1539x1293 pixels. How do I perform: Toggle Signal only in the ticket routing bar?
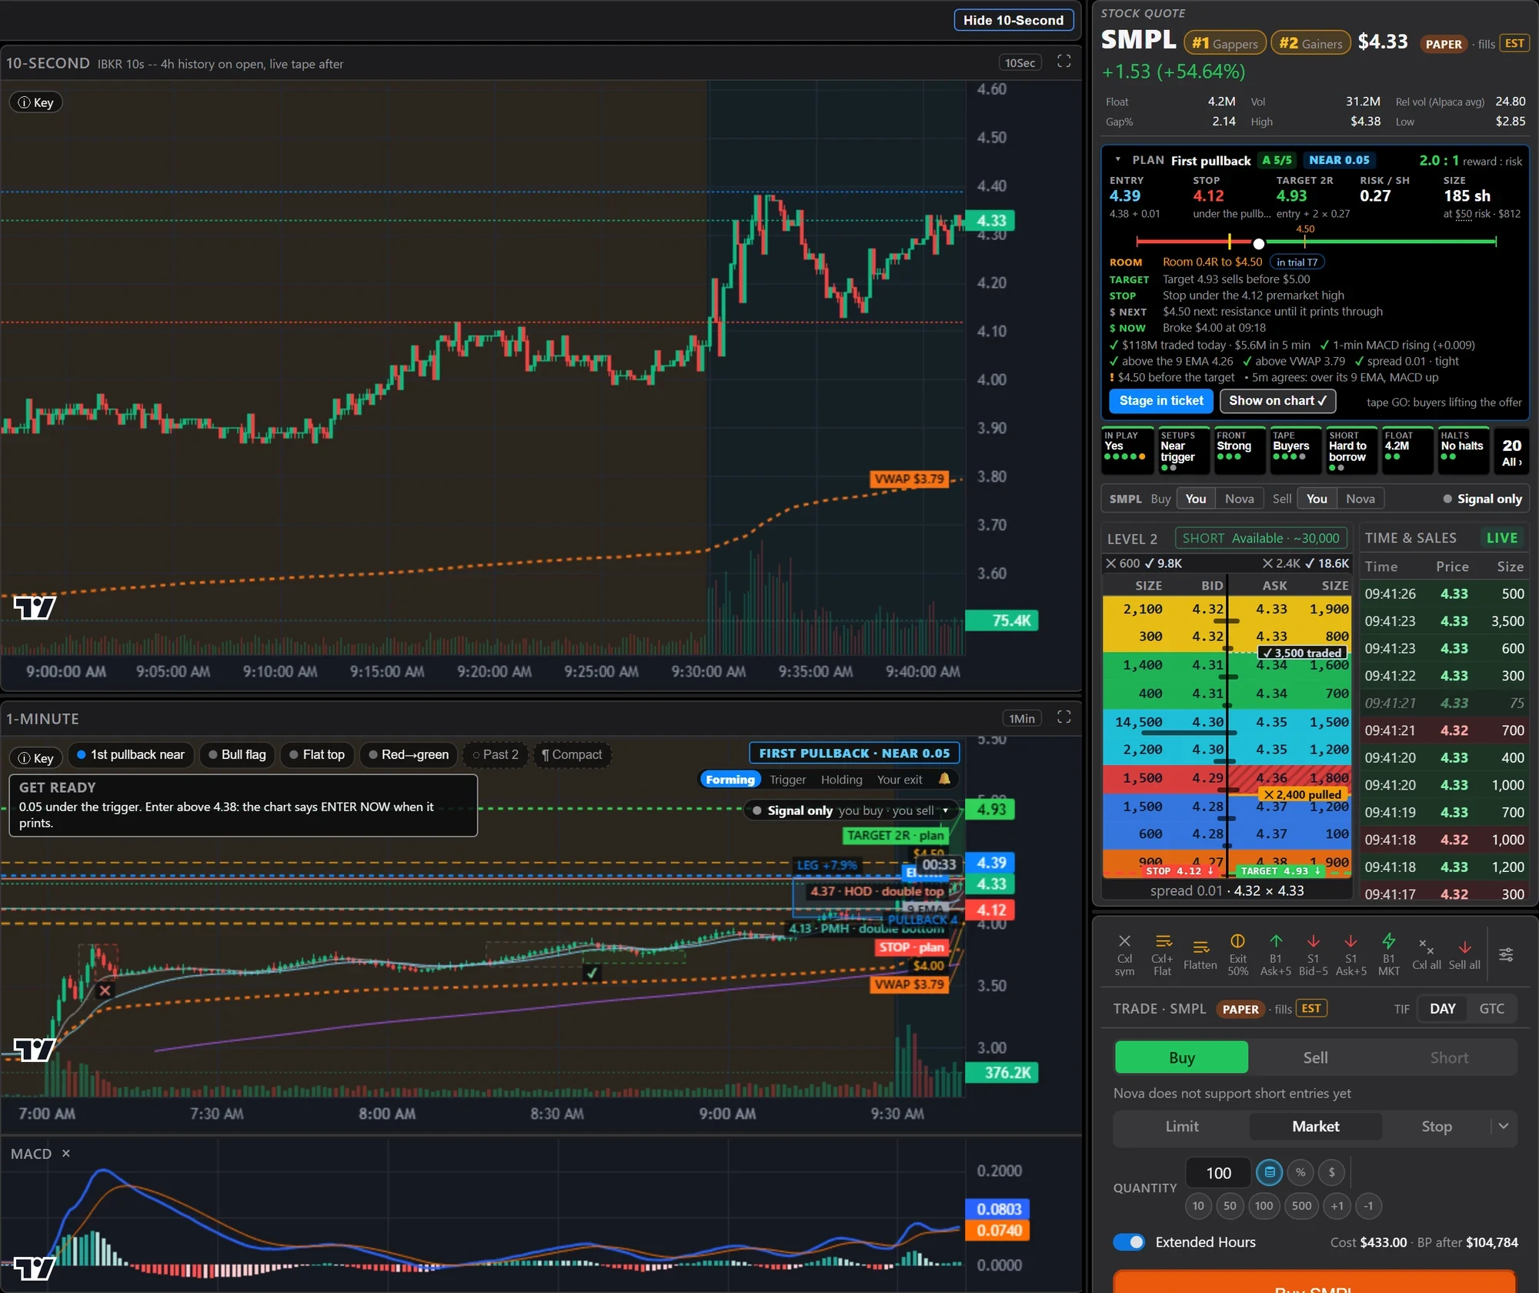click(x=1483, y=499)
